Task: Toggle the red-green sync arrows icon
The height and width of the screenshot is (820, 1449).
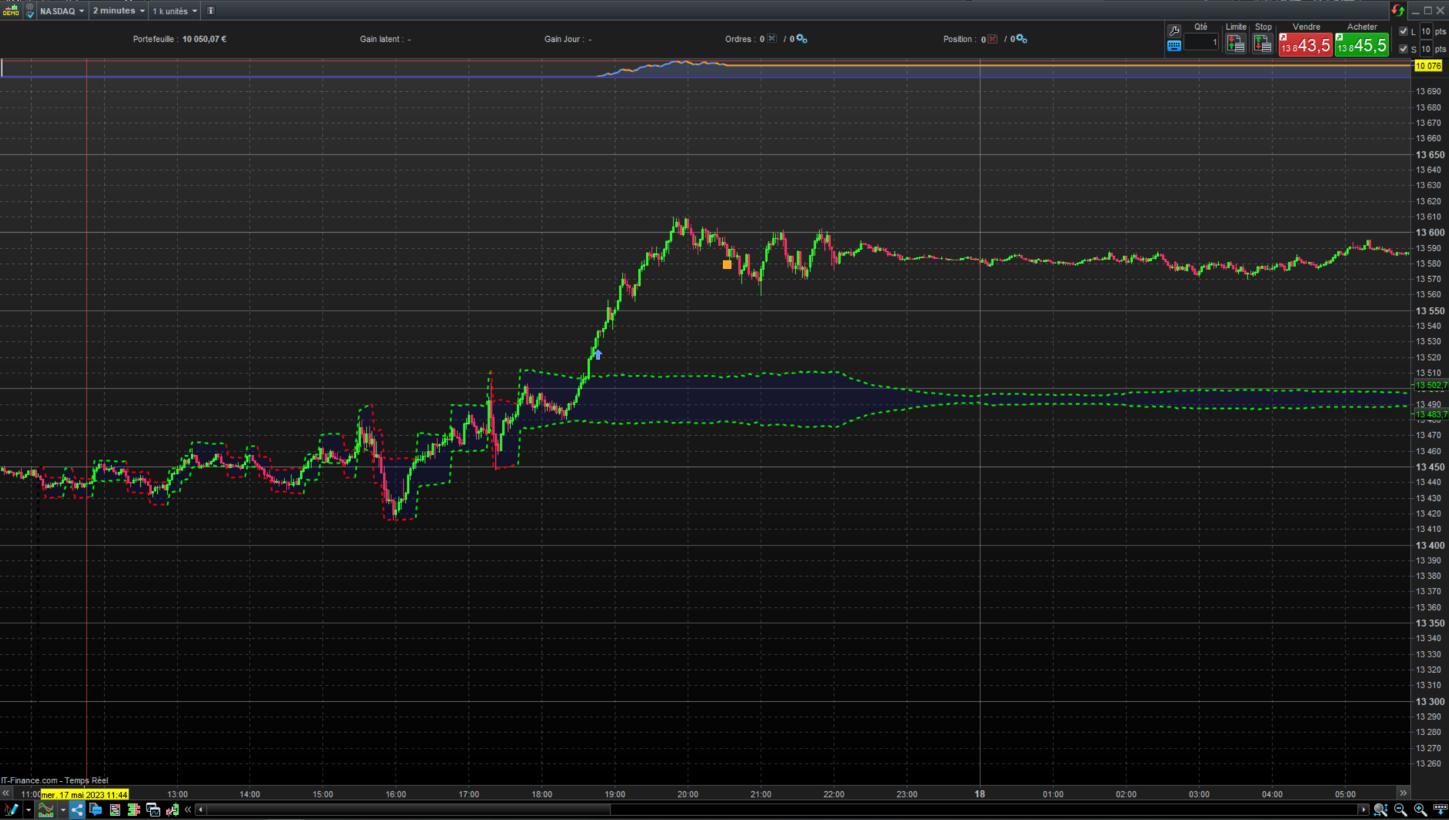Action: (x=1397, y=10)
